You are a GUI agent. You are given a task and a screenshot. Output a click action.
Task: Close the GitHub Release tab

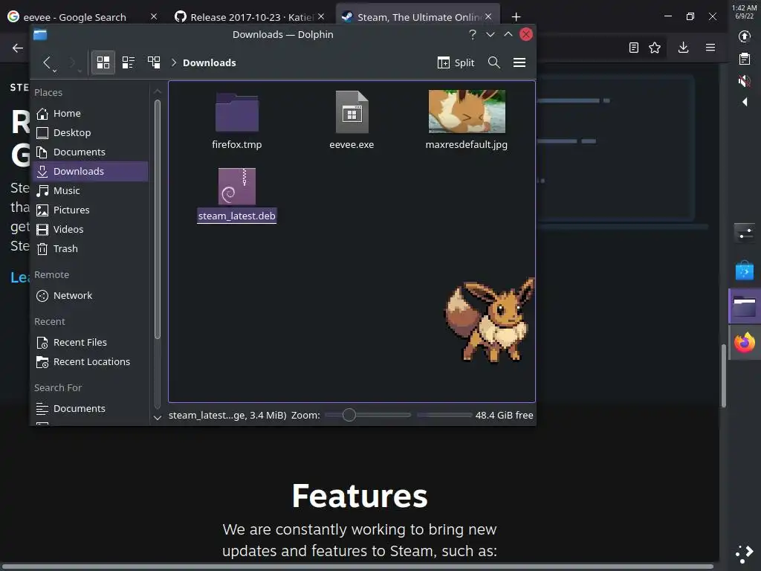[321, 16]
